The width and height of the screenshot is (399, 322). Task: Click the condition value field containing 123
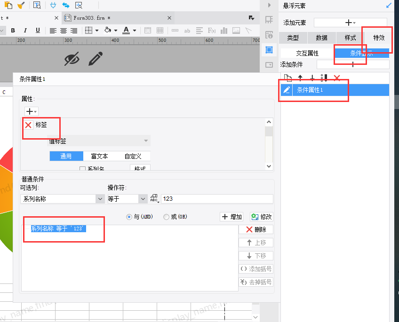pyautogui.click(x=217, y=199)
